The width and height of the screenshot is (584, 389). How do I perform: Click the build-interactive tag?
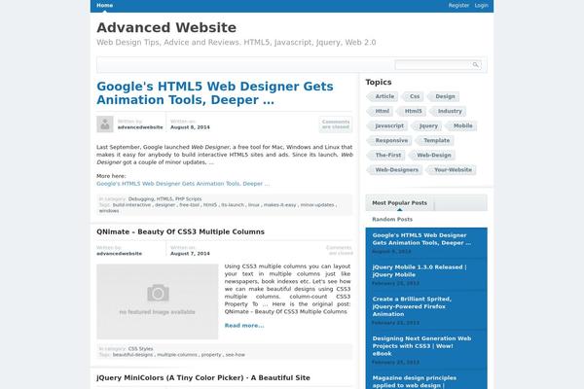(x=131, y=205)
